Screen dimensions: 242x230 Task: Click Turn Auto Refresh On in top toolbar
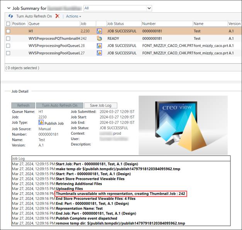click(34, 16)
